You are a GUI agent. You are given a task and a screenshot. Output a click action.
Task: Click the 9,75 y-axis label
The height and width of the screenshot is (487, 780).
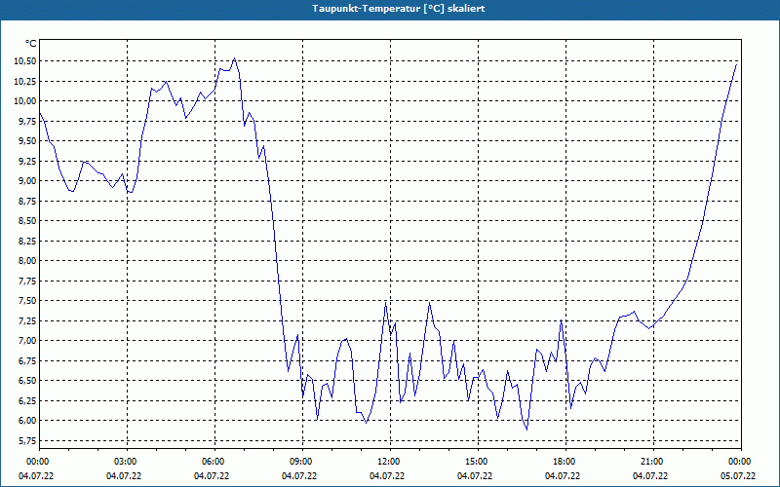point(27,121)
